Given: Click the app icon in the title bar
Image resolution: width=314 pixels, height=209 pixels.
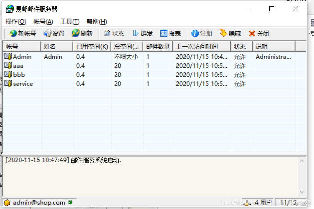Looking at the screenshot, I should [10, 9].
